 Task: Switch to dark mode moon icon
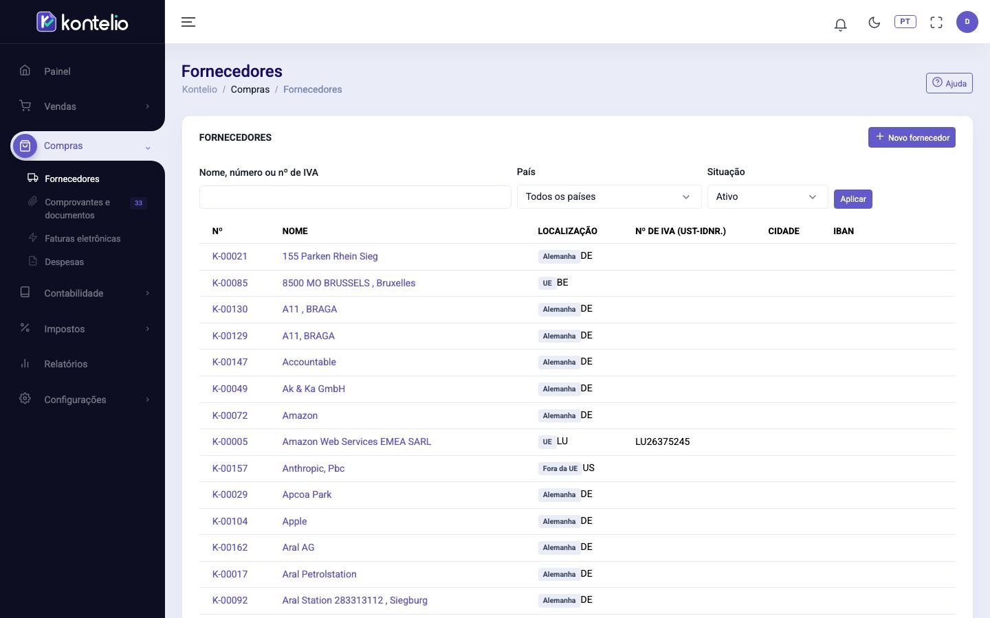click(x=874, y=22)
